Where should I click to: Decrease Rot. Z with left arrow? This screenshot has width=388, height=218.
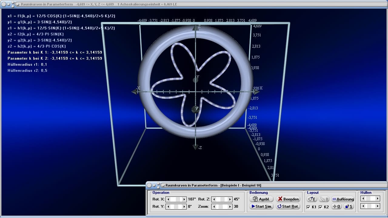coord(213,199)
